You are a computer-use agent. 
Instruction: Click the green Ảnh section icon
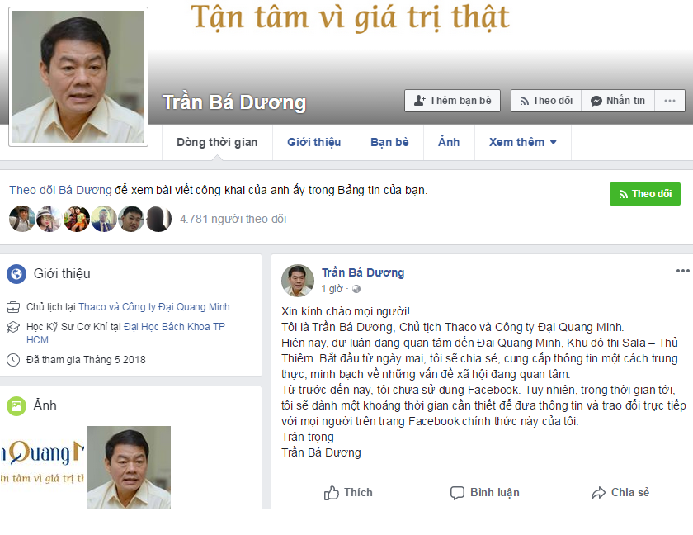click(16, 405)
